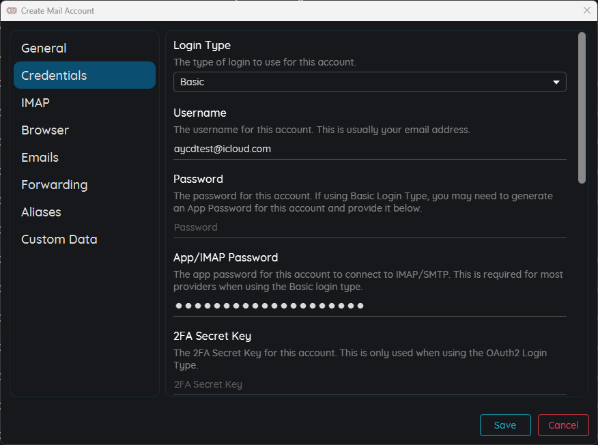Save the mail account
The height and width of the screenshot is (445, 598).
pyautogui.click(x=505, y=425)
